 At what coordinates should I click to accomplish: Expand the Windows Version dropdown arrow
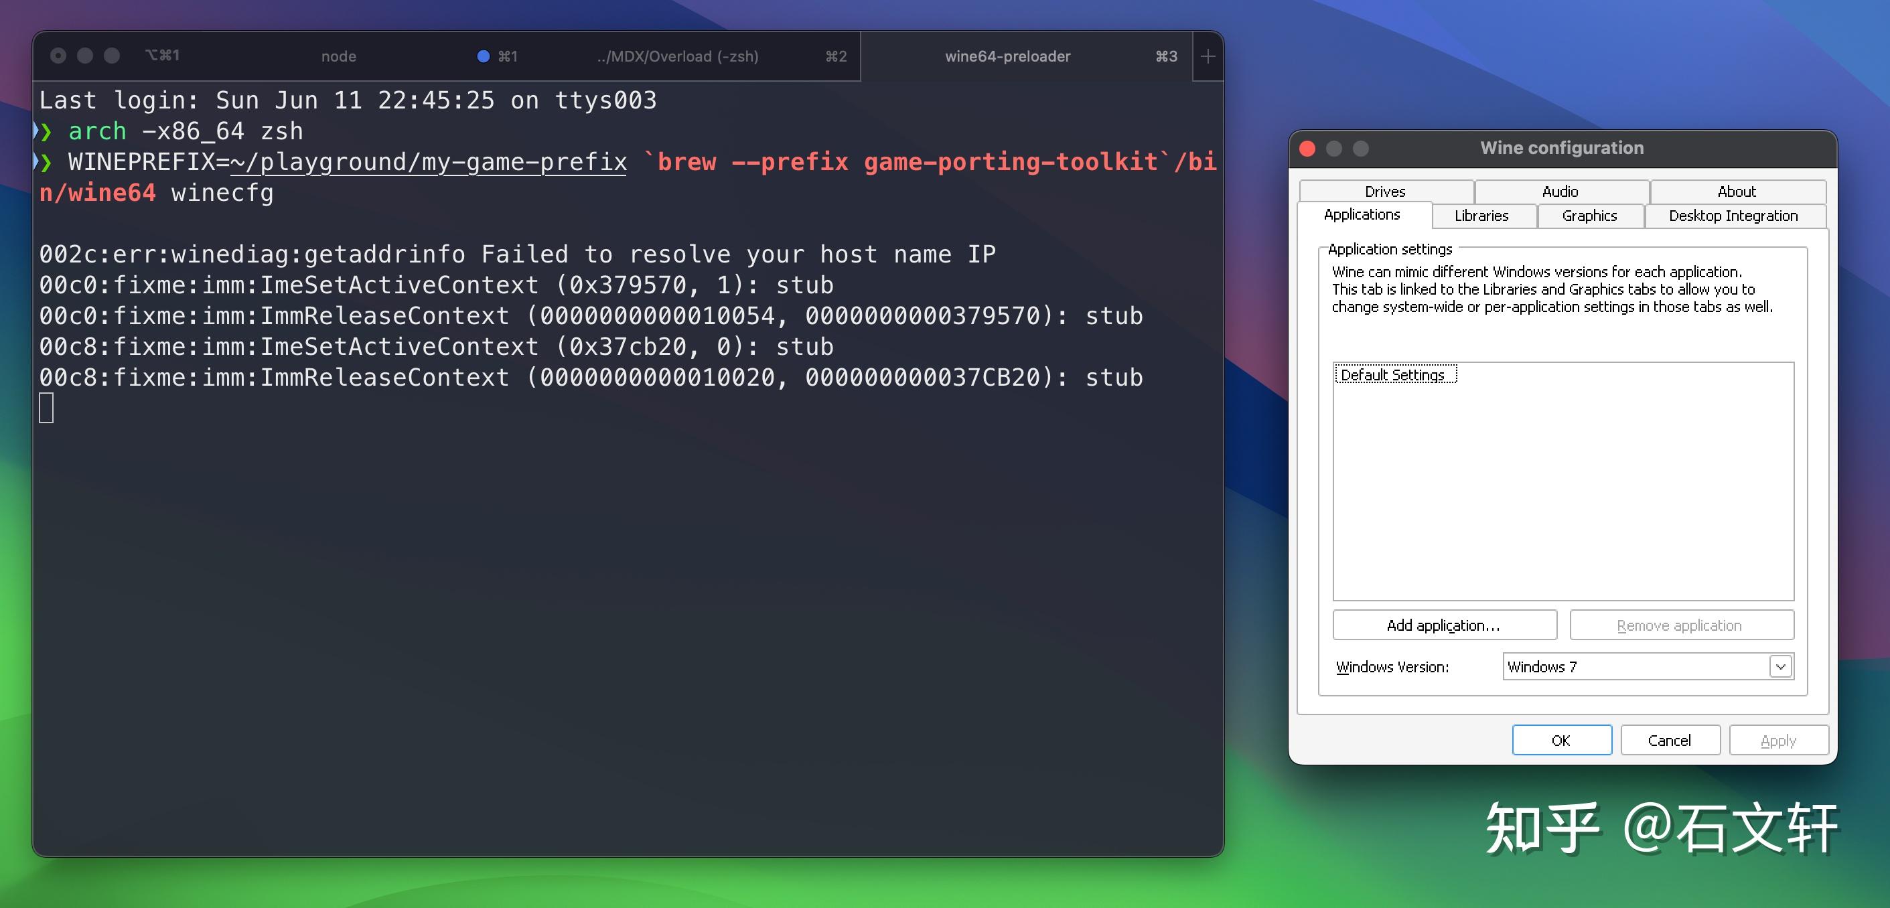pyautogui.click(x=1781, y=667)
